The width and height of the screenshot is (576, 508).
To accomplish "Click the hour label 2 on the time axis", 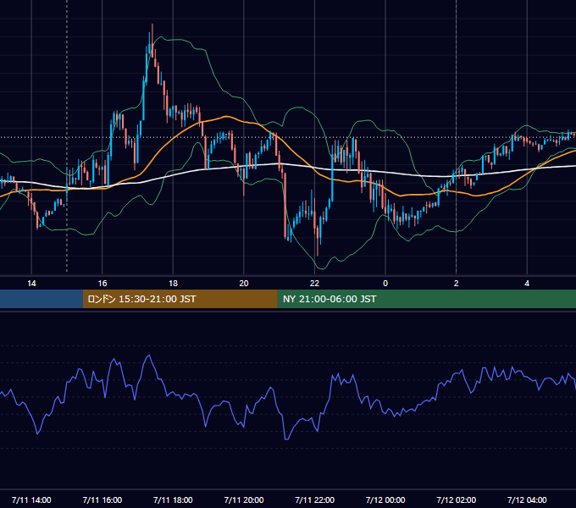I will 457,284.
